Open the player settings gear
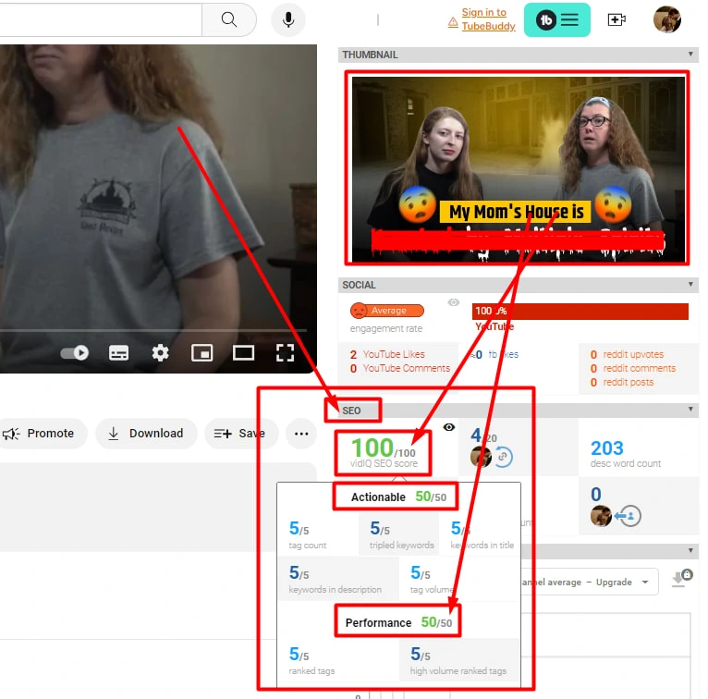 pos(161,352)
